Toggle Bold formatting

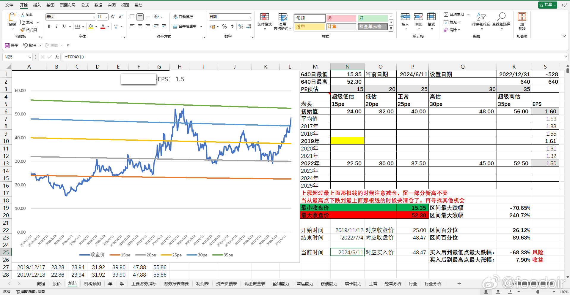[49, 26]
